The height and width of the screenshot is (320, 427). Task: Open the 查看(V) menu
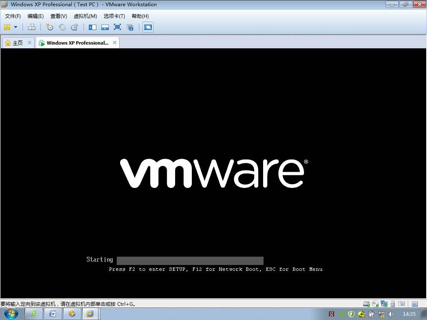click(x=58, y=16)
